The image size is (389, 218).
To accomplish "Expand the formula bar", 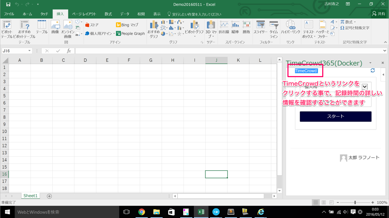I will coord(384,51).
